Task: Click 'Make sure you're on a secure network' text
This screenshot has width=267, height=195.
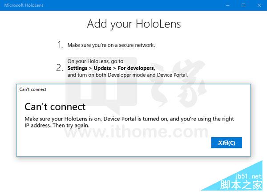Action: click(111, 45)
